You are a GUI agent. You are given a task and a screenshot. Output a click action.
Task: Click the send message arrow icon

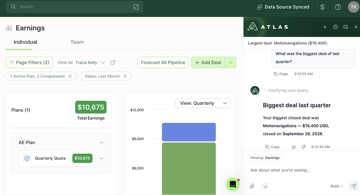(354, 186)
